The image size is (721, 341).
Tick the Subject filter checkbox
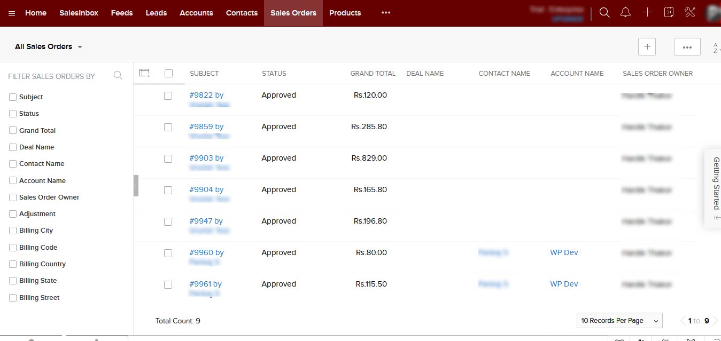[x=13, y=97]
